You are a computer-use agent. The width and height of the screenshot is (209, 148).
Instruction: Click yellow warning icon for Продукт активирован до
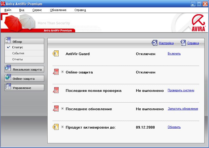(x=55, y=127)
